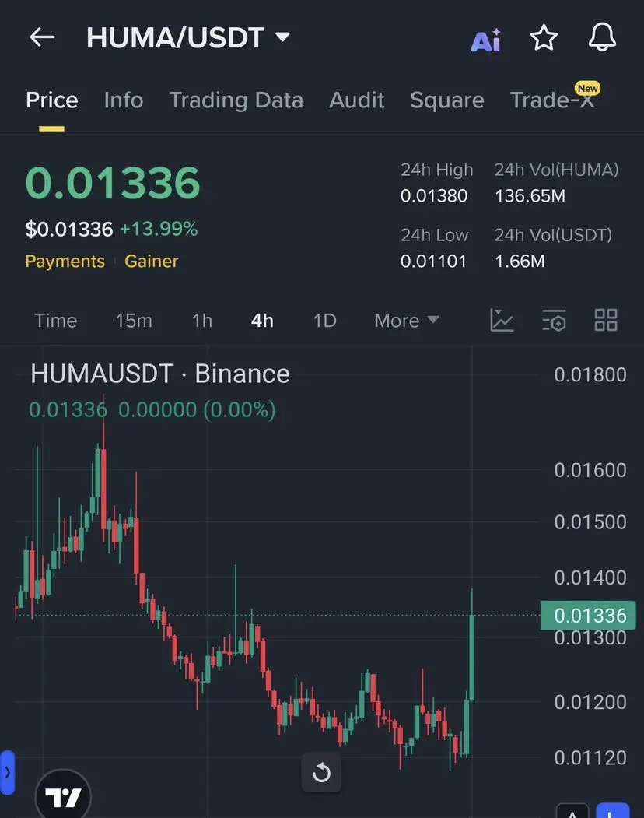Tap the 0.01120 price axis label
The height and width of the screenshot is (818, 644).
pyautogui.click(x=590, y=757)
